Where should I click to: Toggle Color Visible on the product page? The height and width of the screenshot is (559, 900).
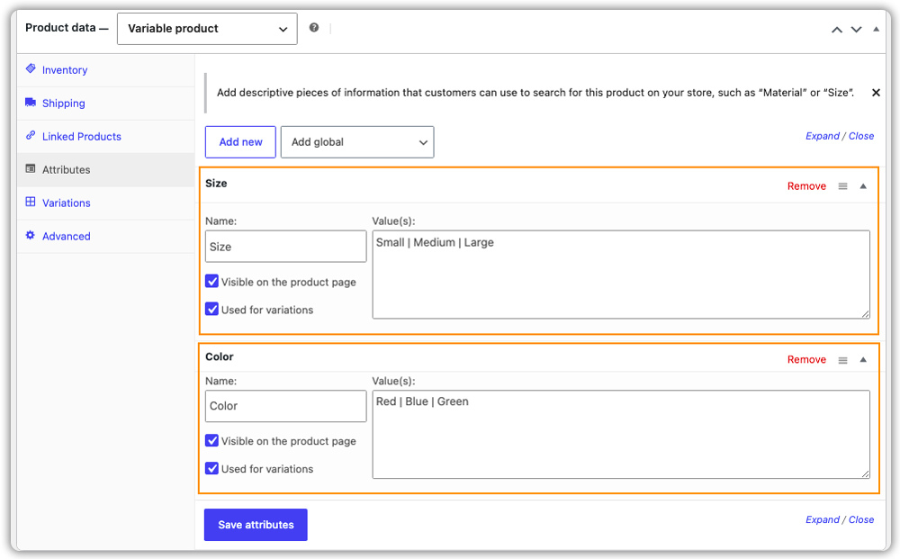[x=211, y=441]
